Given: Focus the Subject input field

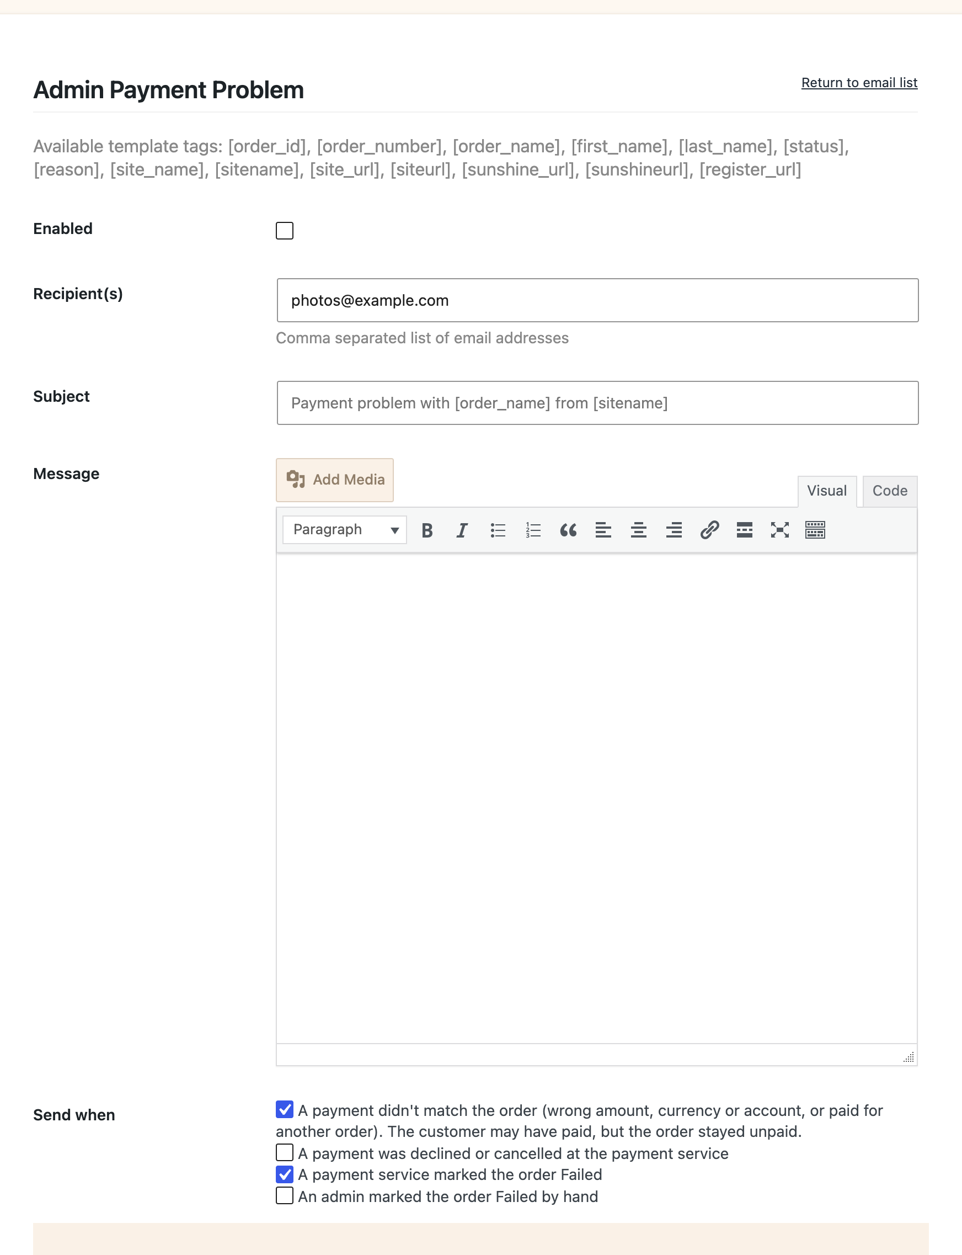Looking at the screenshot, I should (598, 403).
